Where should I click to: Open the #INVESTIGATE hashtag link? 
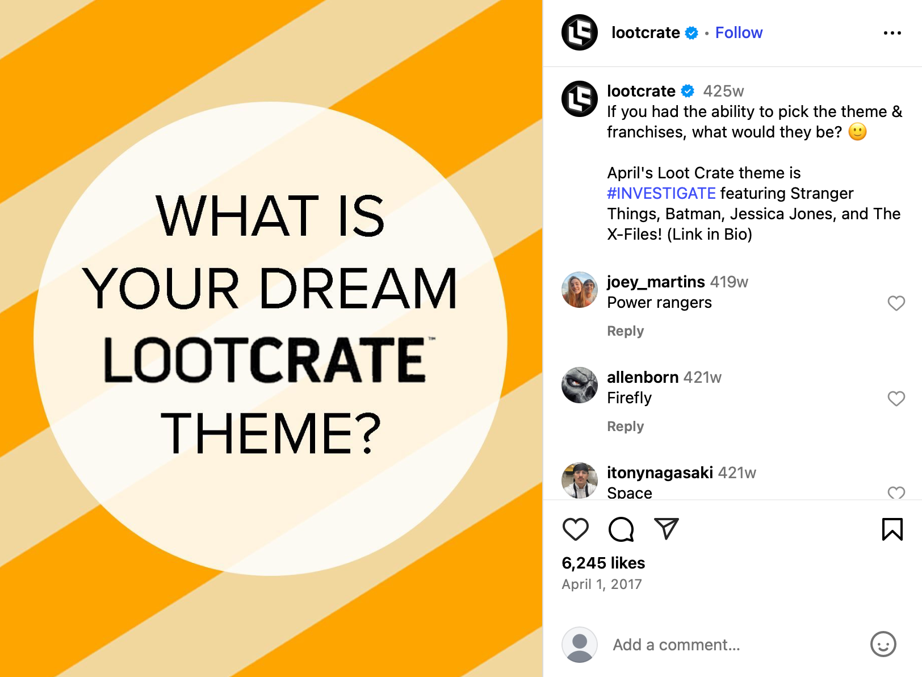[x=662, y=193]
